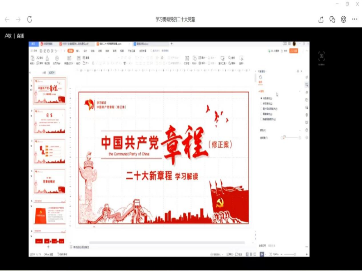Select the 渐变填充 gradient fill option
This screenshot has height=271, width=362.
pos(267,104)
